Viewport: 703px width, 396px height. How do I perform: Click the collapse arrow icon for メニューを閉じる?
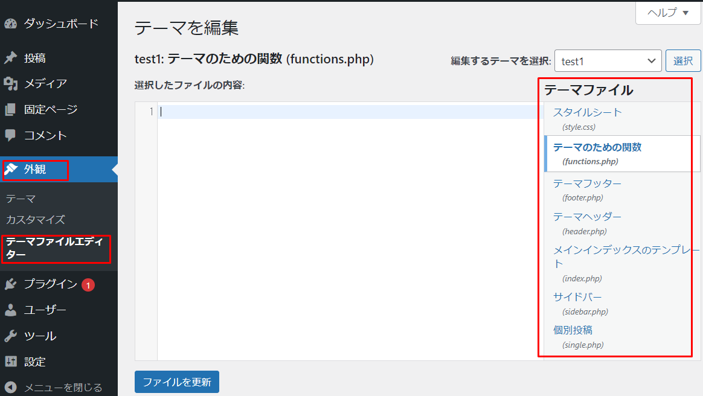coord(10,387)
